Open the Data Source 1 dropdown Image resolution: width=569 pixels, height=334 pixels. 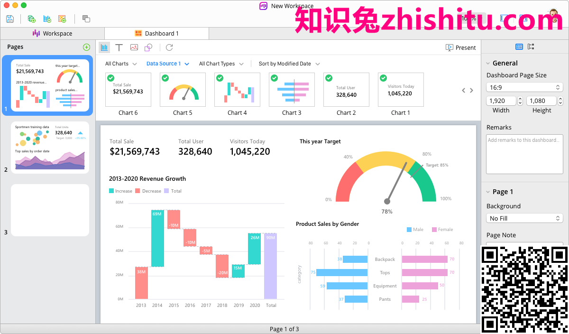coord(168,64)
